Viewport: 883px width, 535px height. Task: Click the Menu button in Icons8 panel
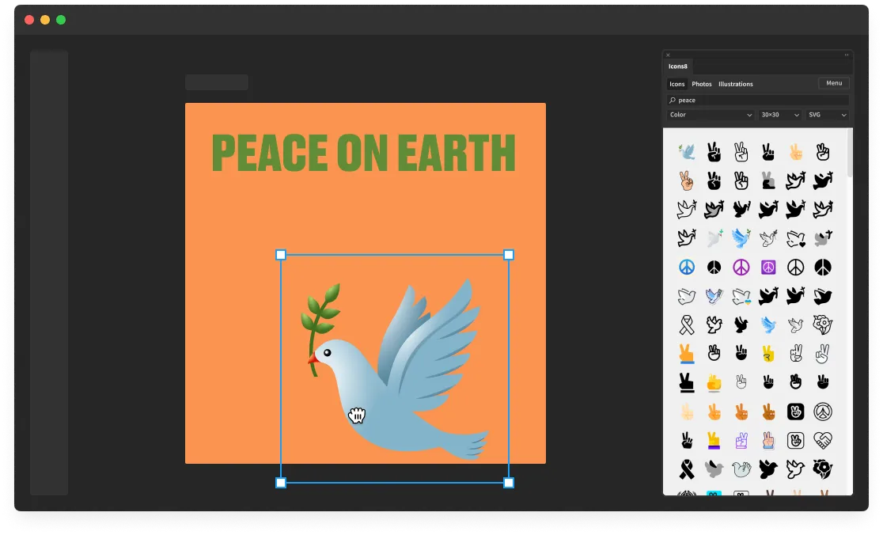pos(833,83)
